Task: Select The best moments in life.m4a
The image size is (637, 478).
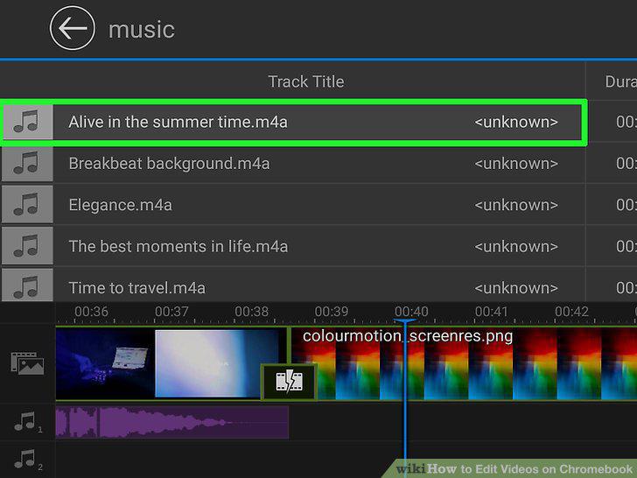Action: click(x=178, y=246)
